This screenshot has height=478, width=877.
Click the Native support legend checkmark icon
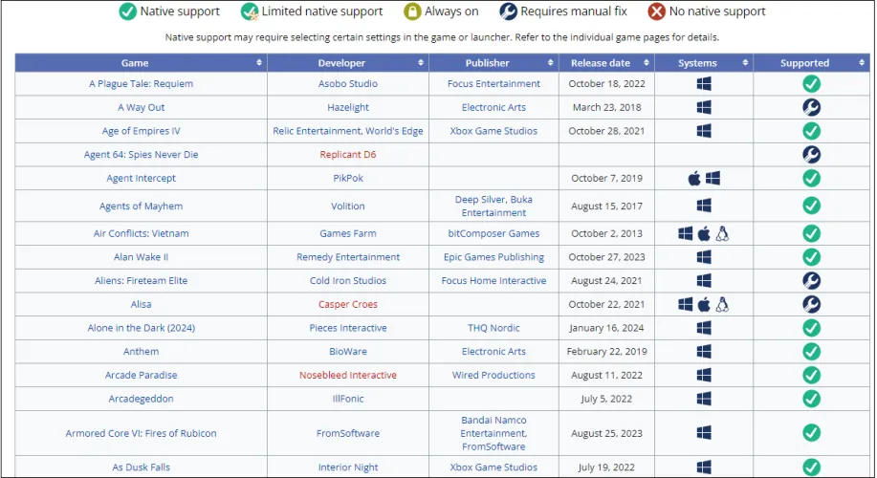pyautogui.click(x=127, y=11)
